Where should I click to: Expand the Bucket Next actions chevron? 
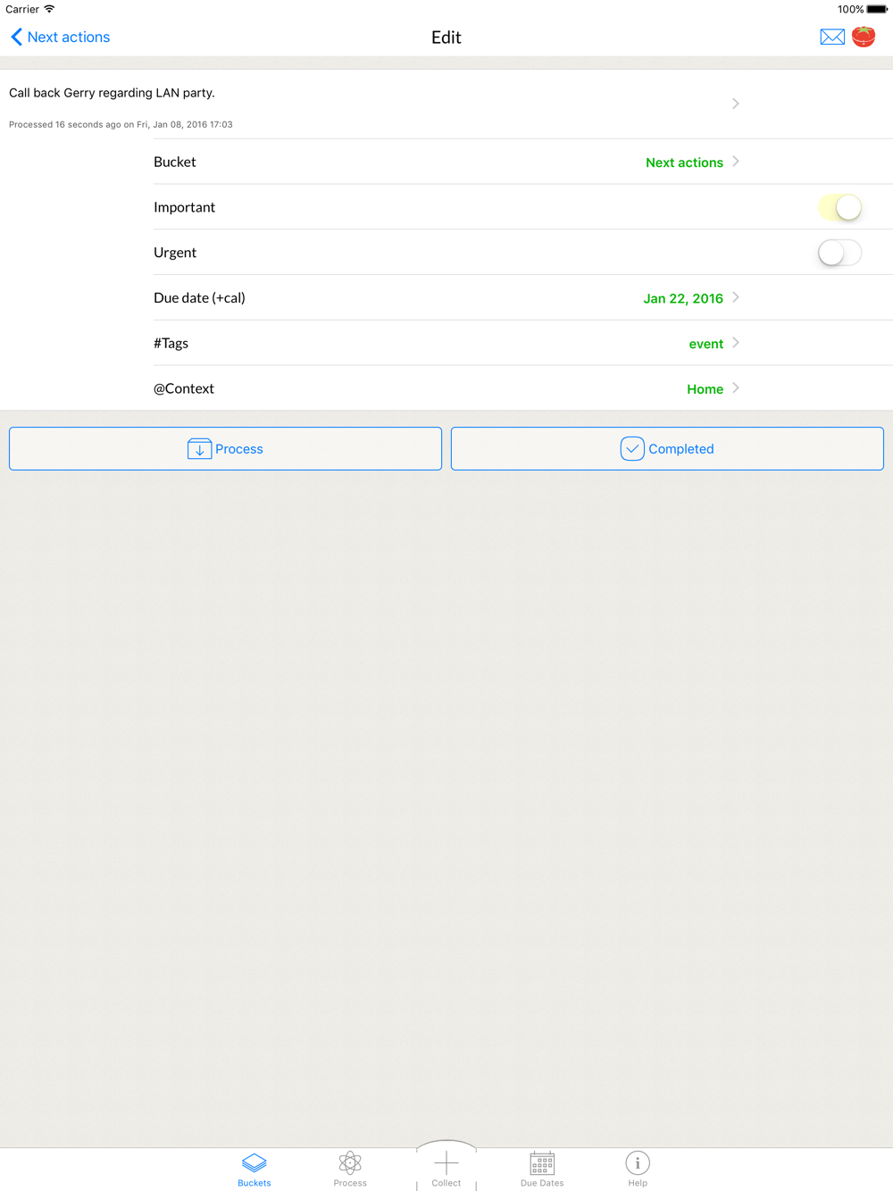coord(736,162)
